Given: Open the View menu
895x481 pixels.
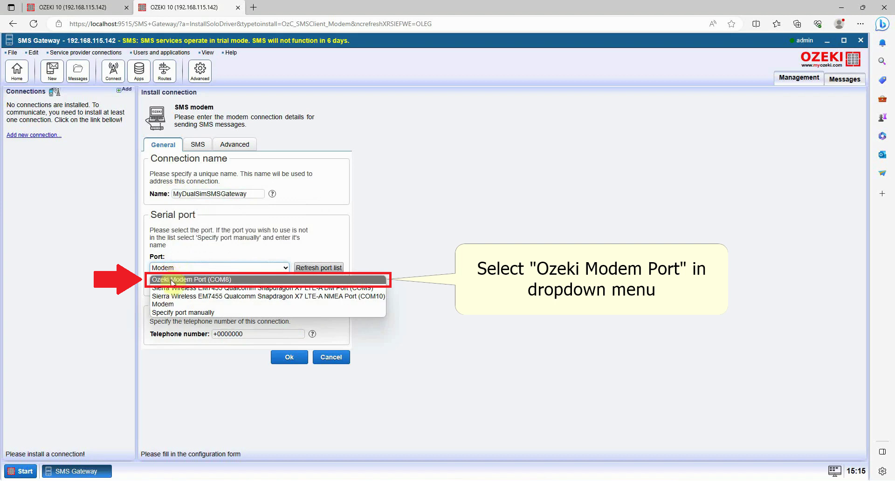Looking at the screenshot, I should (207, 53).
